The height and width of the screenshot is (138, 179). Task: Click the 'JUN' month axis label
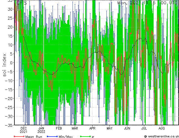click(x=127, y=128)
